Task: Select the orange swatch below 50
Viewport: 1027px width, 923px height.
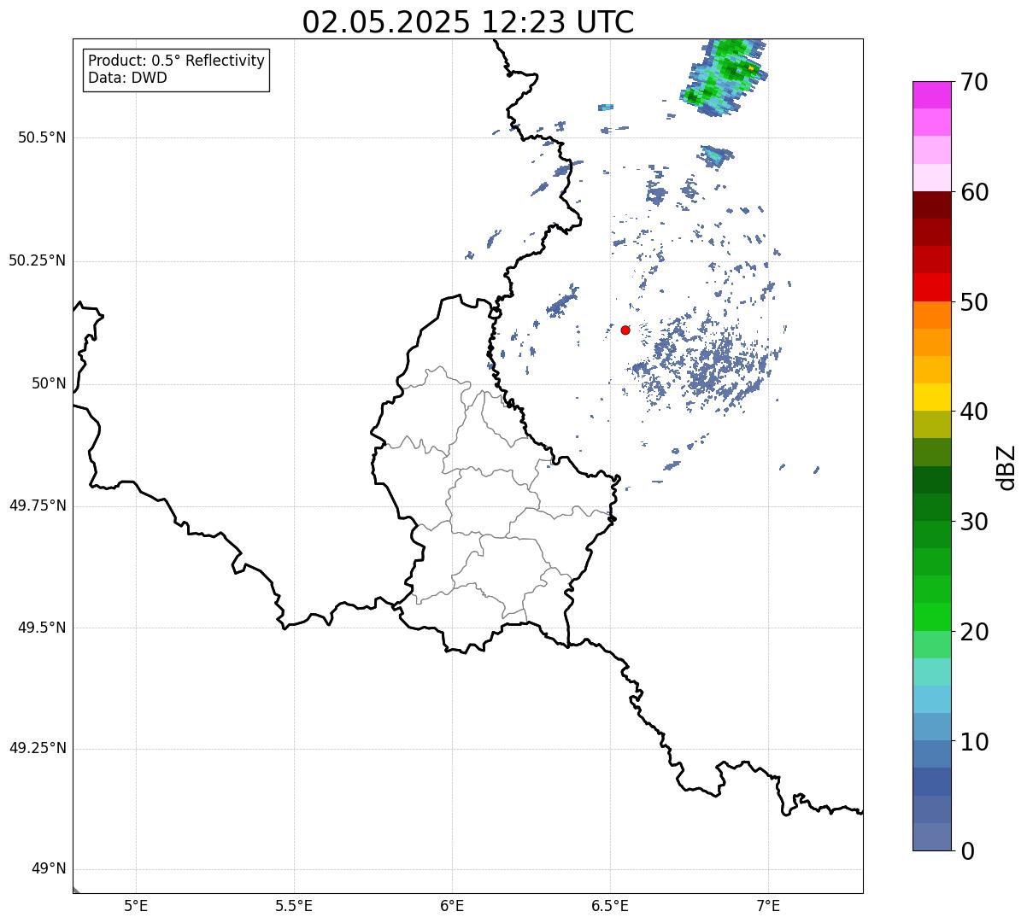Action: 932,315
